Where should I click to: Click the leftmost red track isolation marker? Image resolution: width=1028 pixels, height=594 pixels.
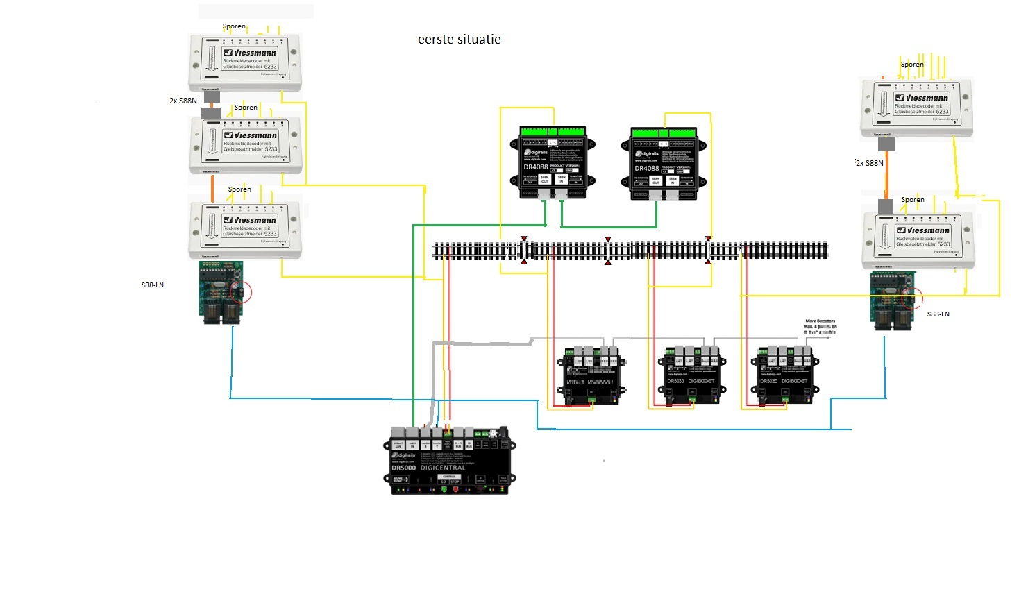point(523,250)
